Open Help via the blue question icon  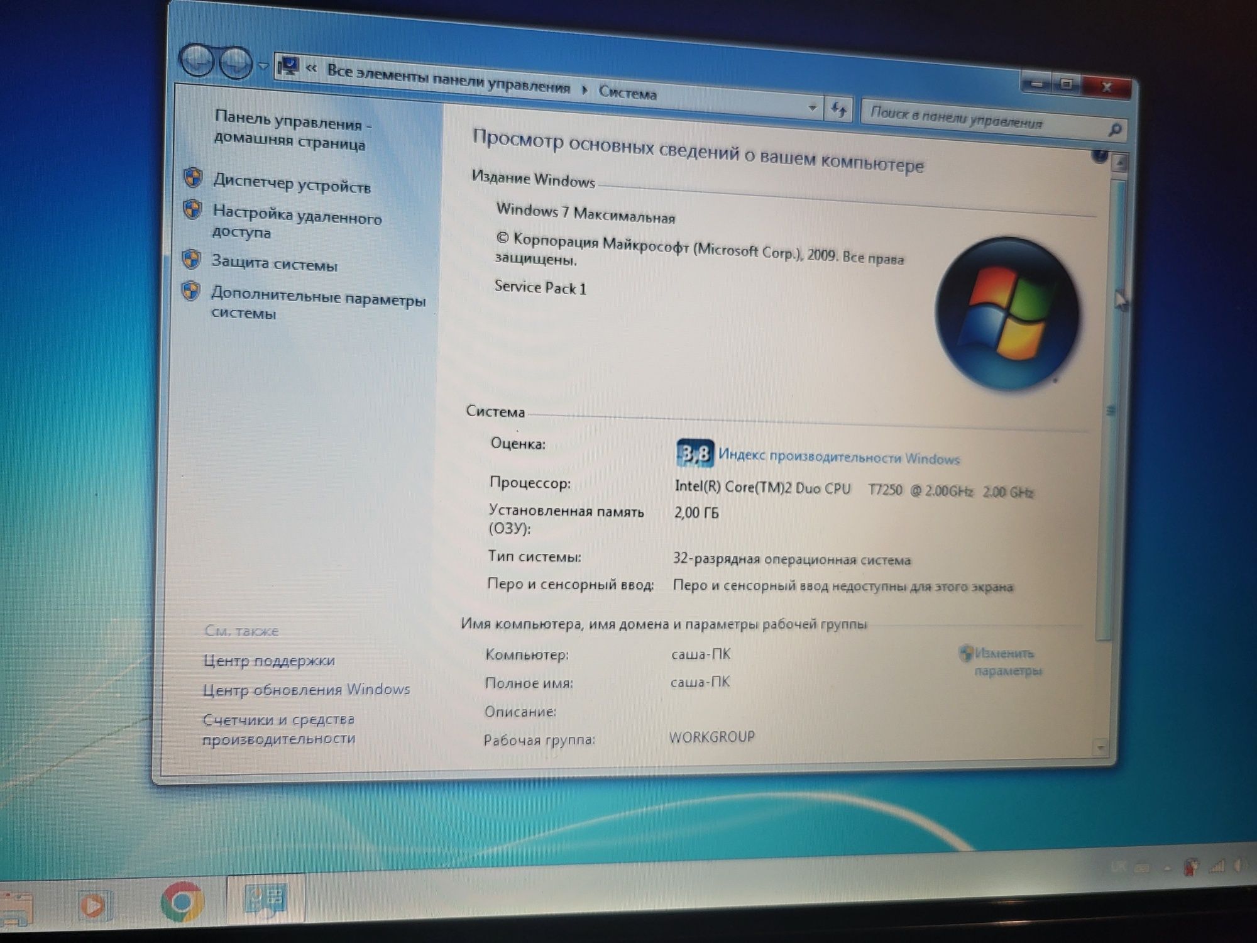pyautogui.click(x=1100, y=155)
